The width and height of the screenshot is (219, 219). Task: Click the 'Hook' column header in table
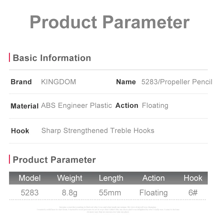(193, 178)
